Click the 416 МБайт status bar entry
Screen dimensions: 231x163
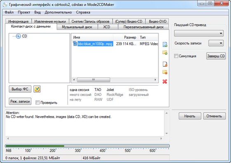91,158
